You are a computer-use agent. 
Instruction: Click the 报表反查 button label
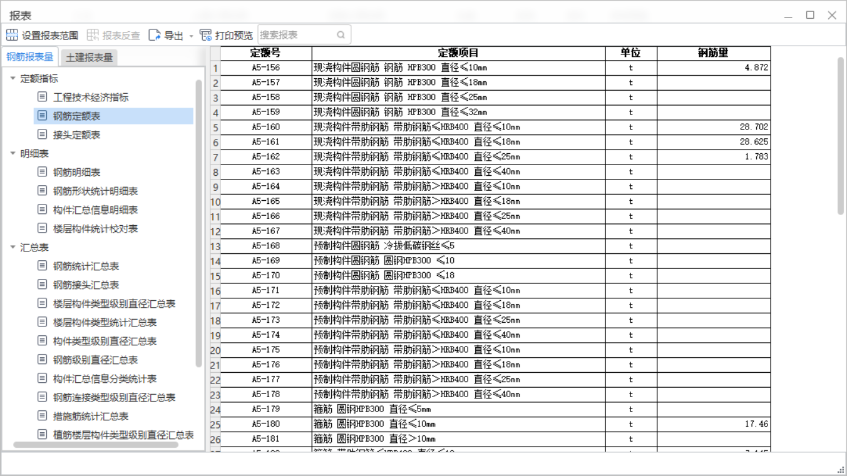pyautogui.click(x=121, y=36)
